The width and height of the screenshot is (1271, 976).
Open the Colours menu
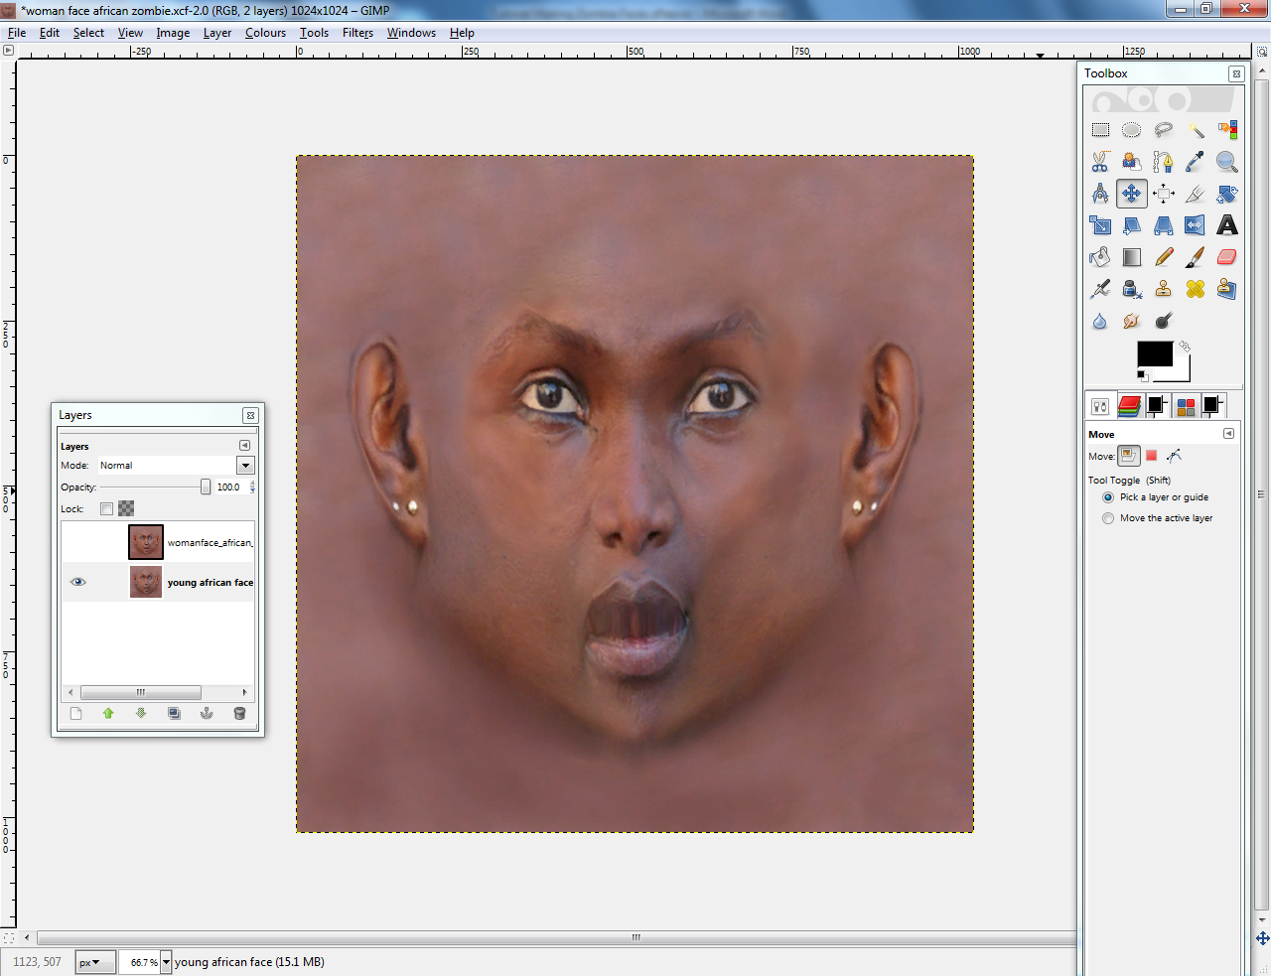266,33
